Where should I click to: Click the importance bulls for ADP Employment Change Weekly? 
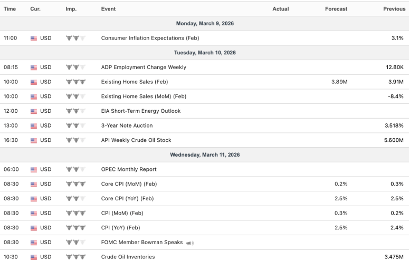pyautogui.click(x=75, y=67)
